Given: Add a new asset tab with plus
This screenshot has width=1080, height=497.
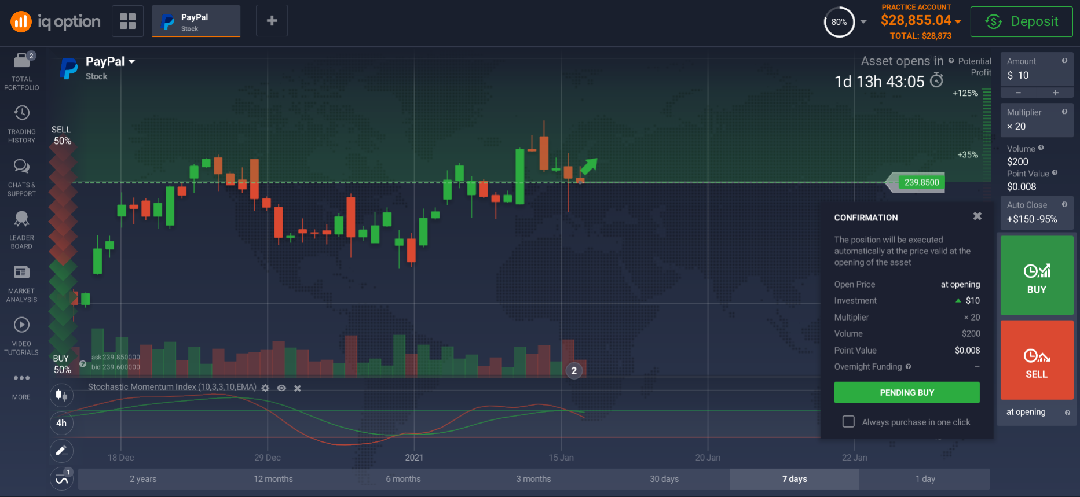Looking at the screenshot, I should tap(272, 21).
